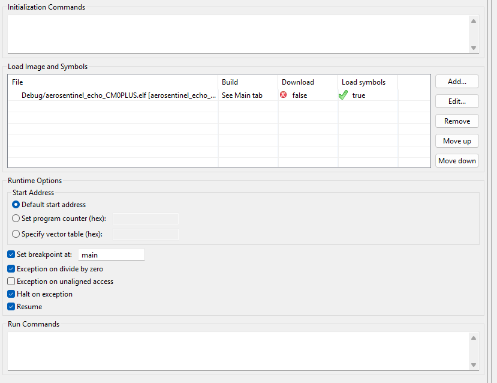The height and width of the screenshot is (383, 497).
Task: Toggle Halt on exception checkbox
Action: [x=11, y=294]
